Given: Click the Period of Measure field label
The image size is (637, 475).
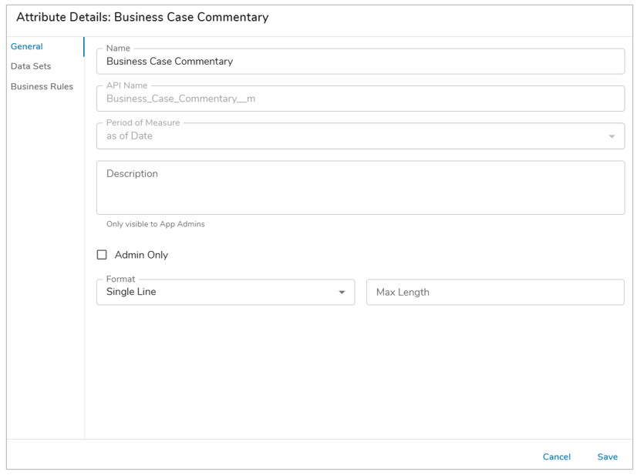Looking at the screenshot, I should pyautogui.click(x=143, y=123).
